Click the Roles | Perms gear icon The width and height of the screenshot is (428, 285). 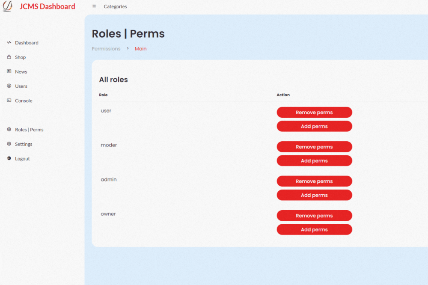9,129
